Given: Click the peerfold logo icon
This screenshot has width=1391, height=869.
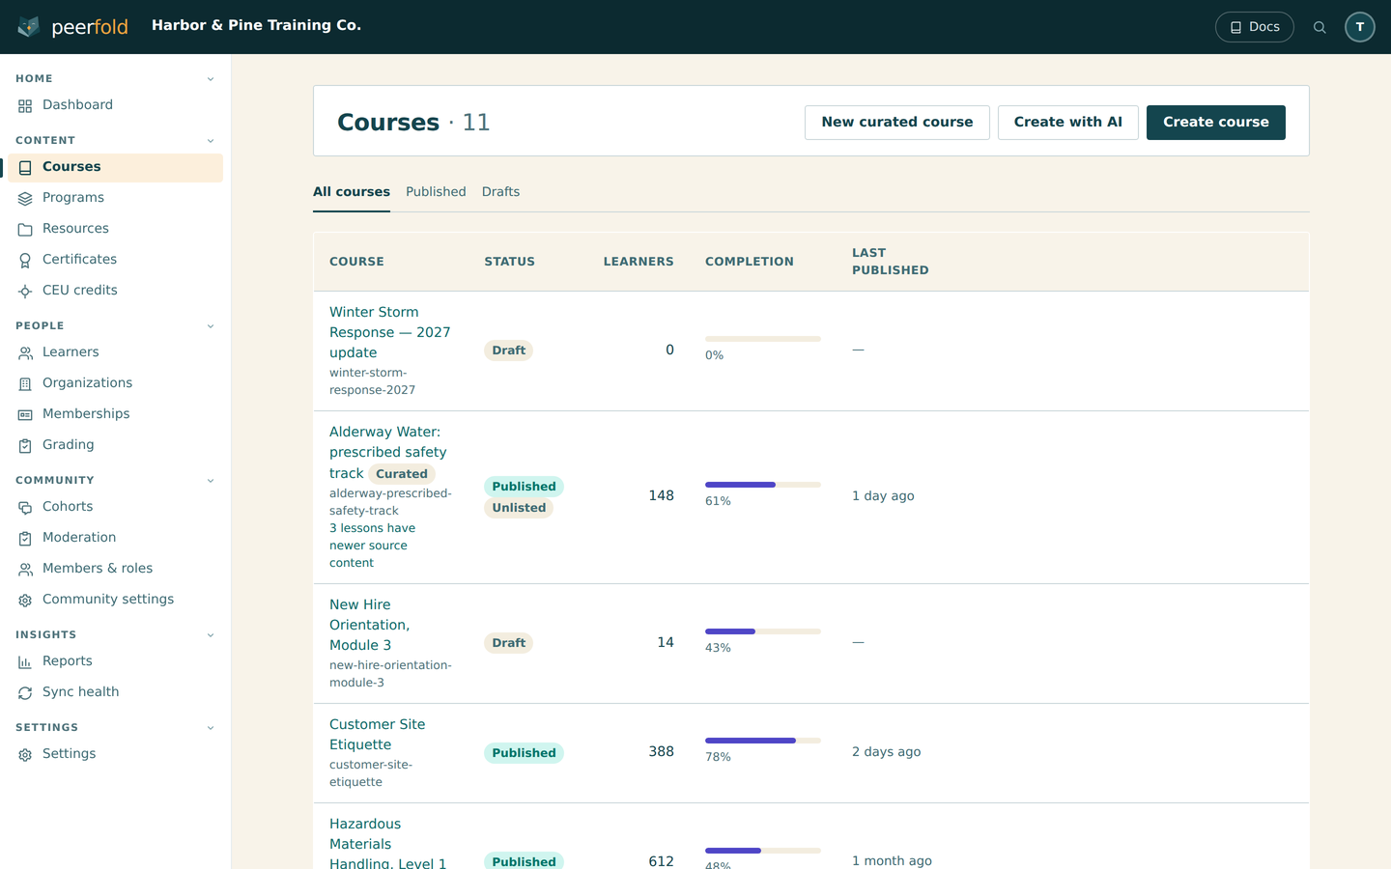Looking at the screenshot, I should (29, 27).
